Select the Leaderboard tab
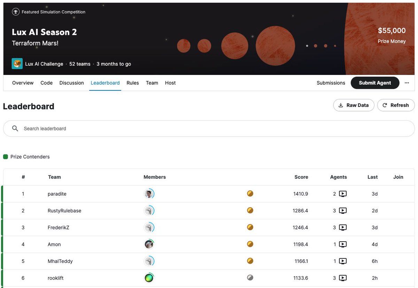This screenshot has width=418, height=288. 105,83
